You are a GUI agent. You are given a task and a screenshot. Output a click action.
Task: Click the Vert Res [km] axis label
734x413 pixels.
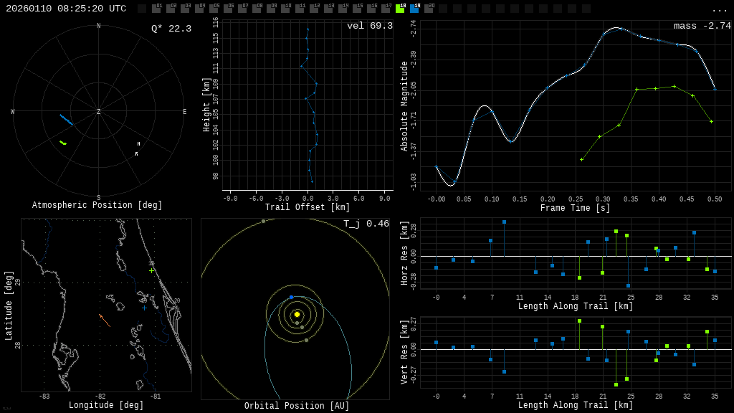pyautogui.click(x=404, y=353)
